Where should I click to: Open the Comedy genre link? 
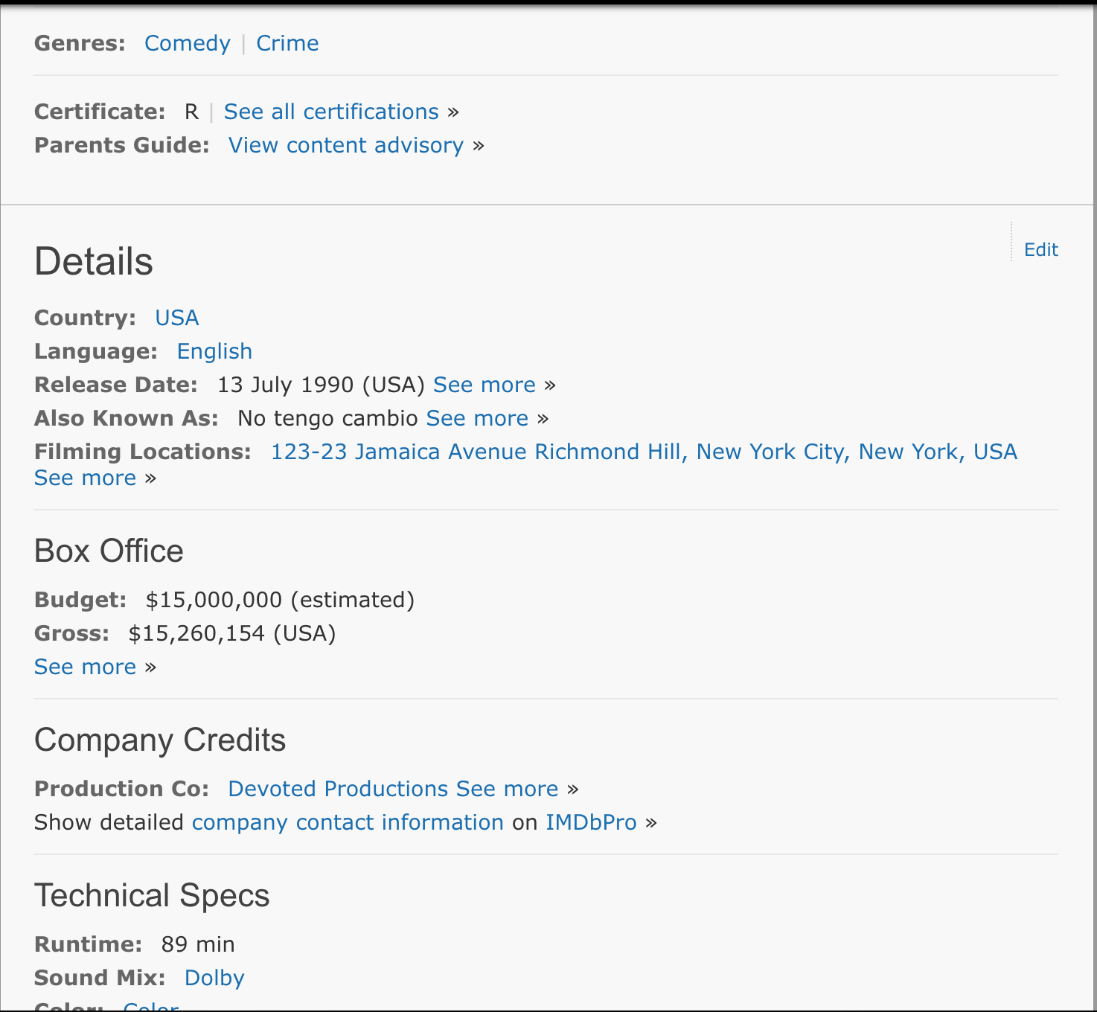(187, 43)
